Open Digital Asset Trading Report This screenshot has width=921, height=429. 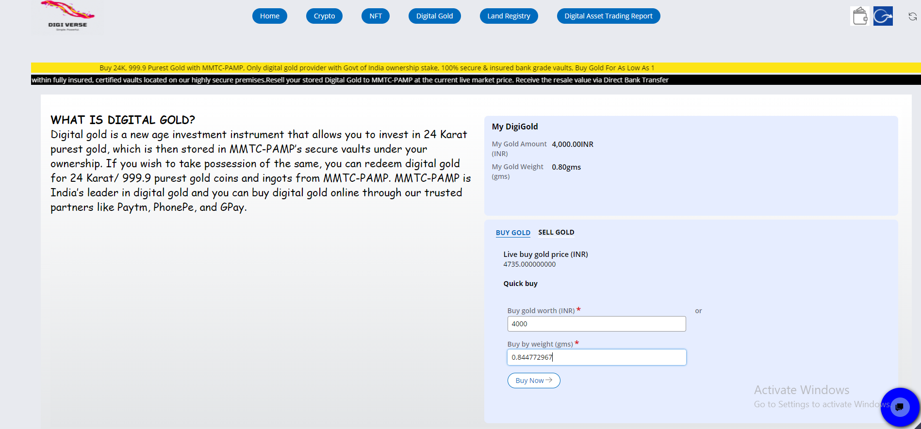[x=609, y=16]
